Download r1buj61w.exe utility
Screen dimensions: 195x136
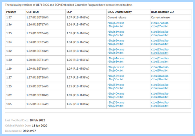click(116, 58)
